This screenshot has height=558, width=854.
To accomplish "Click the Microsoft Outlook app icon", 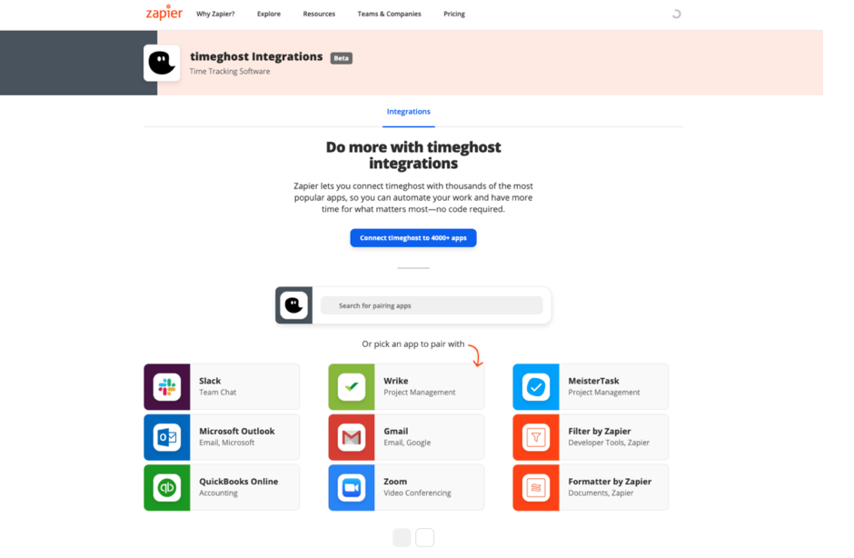I will (x=167, y=437).
